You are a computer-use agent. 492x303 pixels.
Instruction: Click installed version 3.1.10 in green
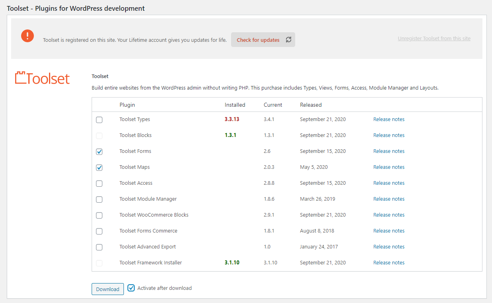[x=232, y=263]
